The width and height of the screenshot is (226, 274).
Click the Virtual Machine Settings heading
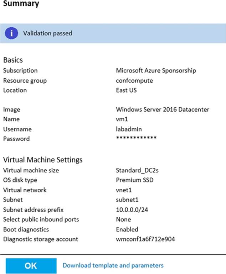coord(43,160)
